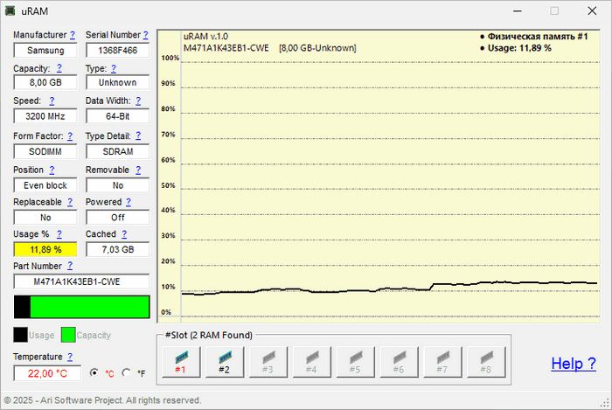
Task: Click the disabled slot #8 icon
Action: pyautogui.click(x=485, y=362)
